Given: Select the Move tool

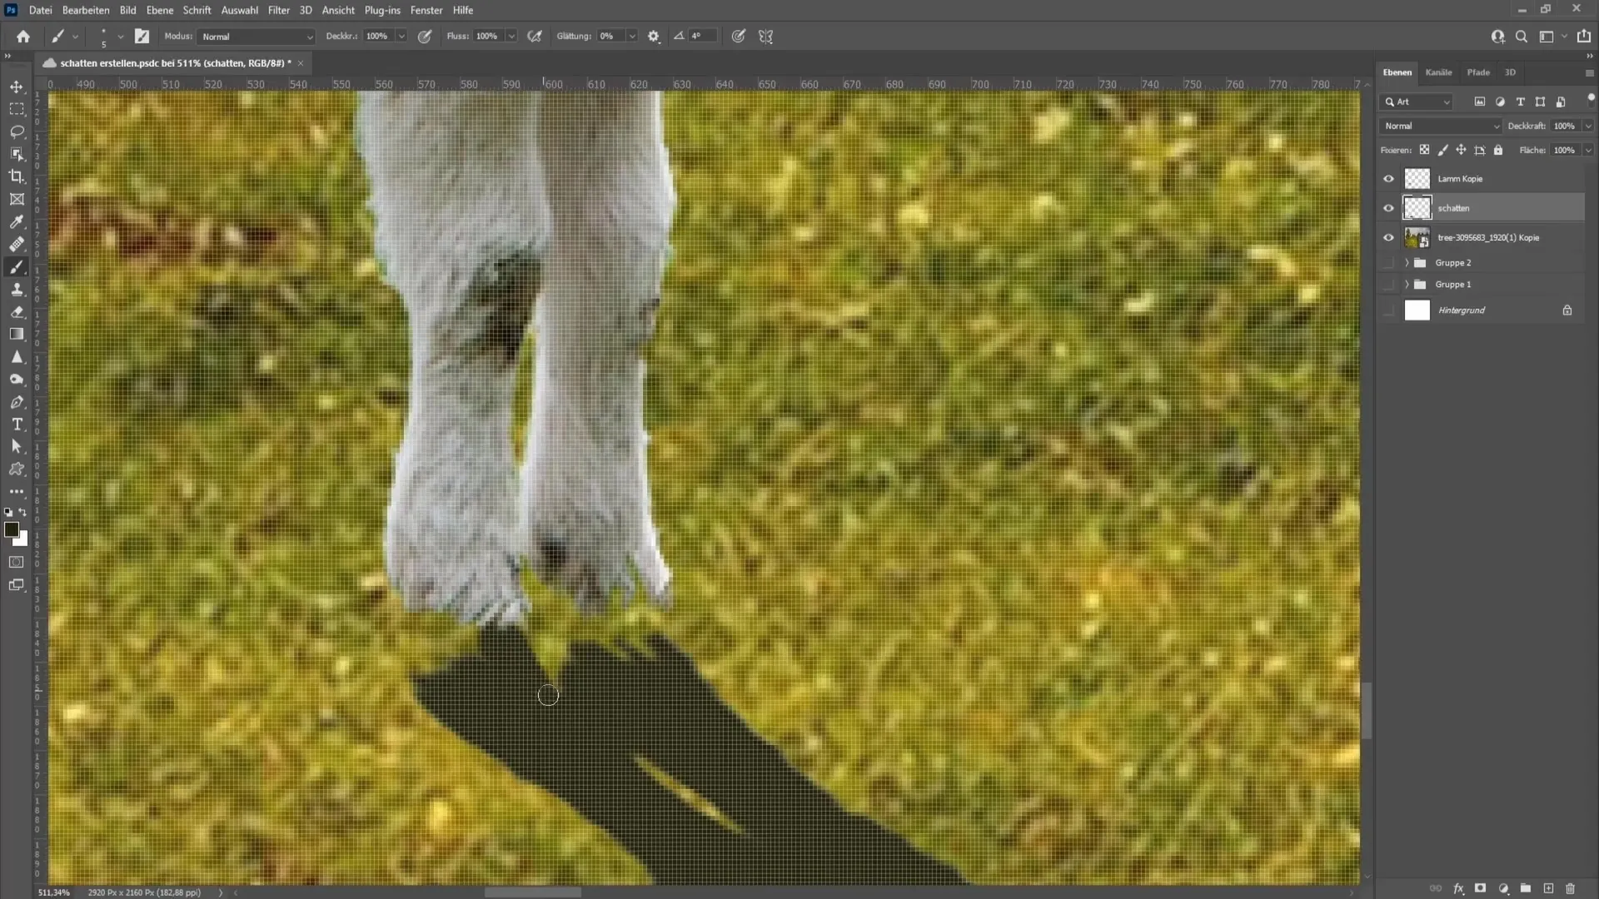Looking at the screenshot, I should coord(17,86).
